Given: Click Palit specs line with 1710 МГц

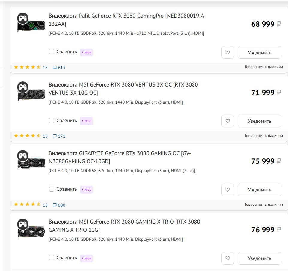Looking at the screenshot, I should coord(126,34).
